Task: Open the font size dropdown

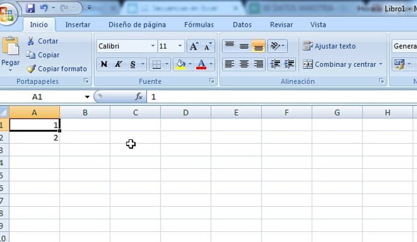Action: click(180, 46)
